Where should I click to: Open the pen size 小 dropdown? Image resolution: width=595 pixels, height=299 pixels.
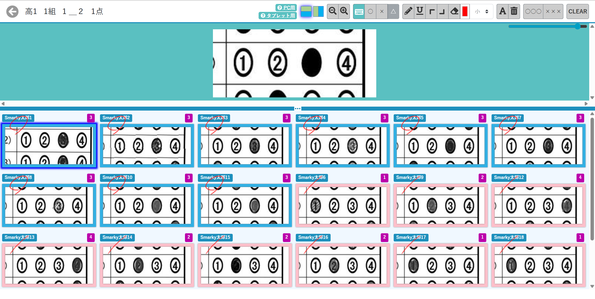pyautogui.click(x=482, y=11)
